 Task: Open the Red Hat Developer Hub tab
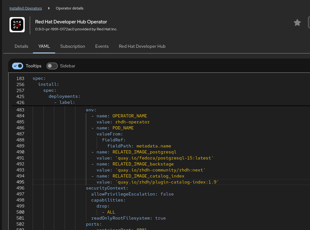pyautogui.click(x=142, y=46)
